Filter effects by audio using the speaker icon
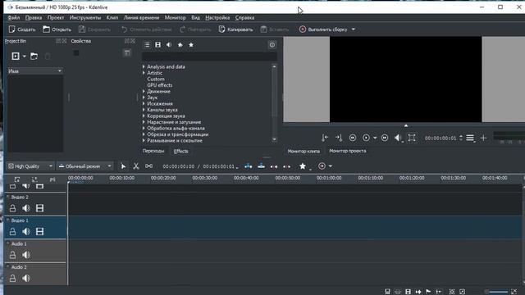This screenshot has height=295, width=525. click(169, 45)
